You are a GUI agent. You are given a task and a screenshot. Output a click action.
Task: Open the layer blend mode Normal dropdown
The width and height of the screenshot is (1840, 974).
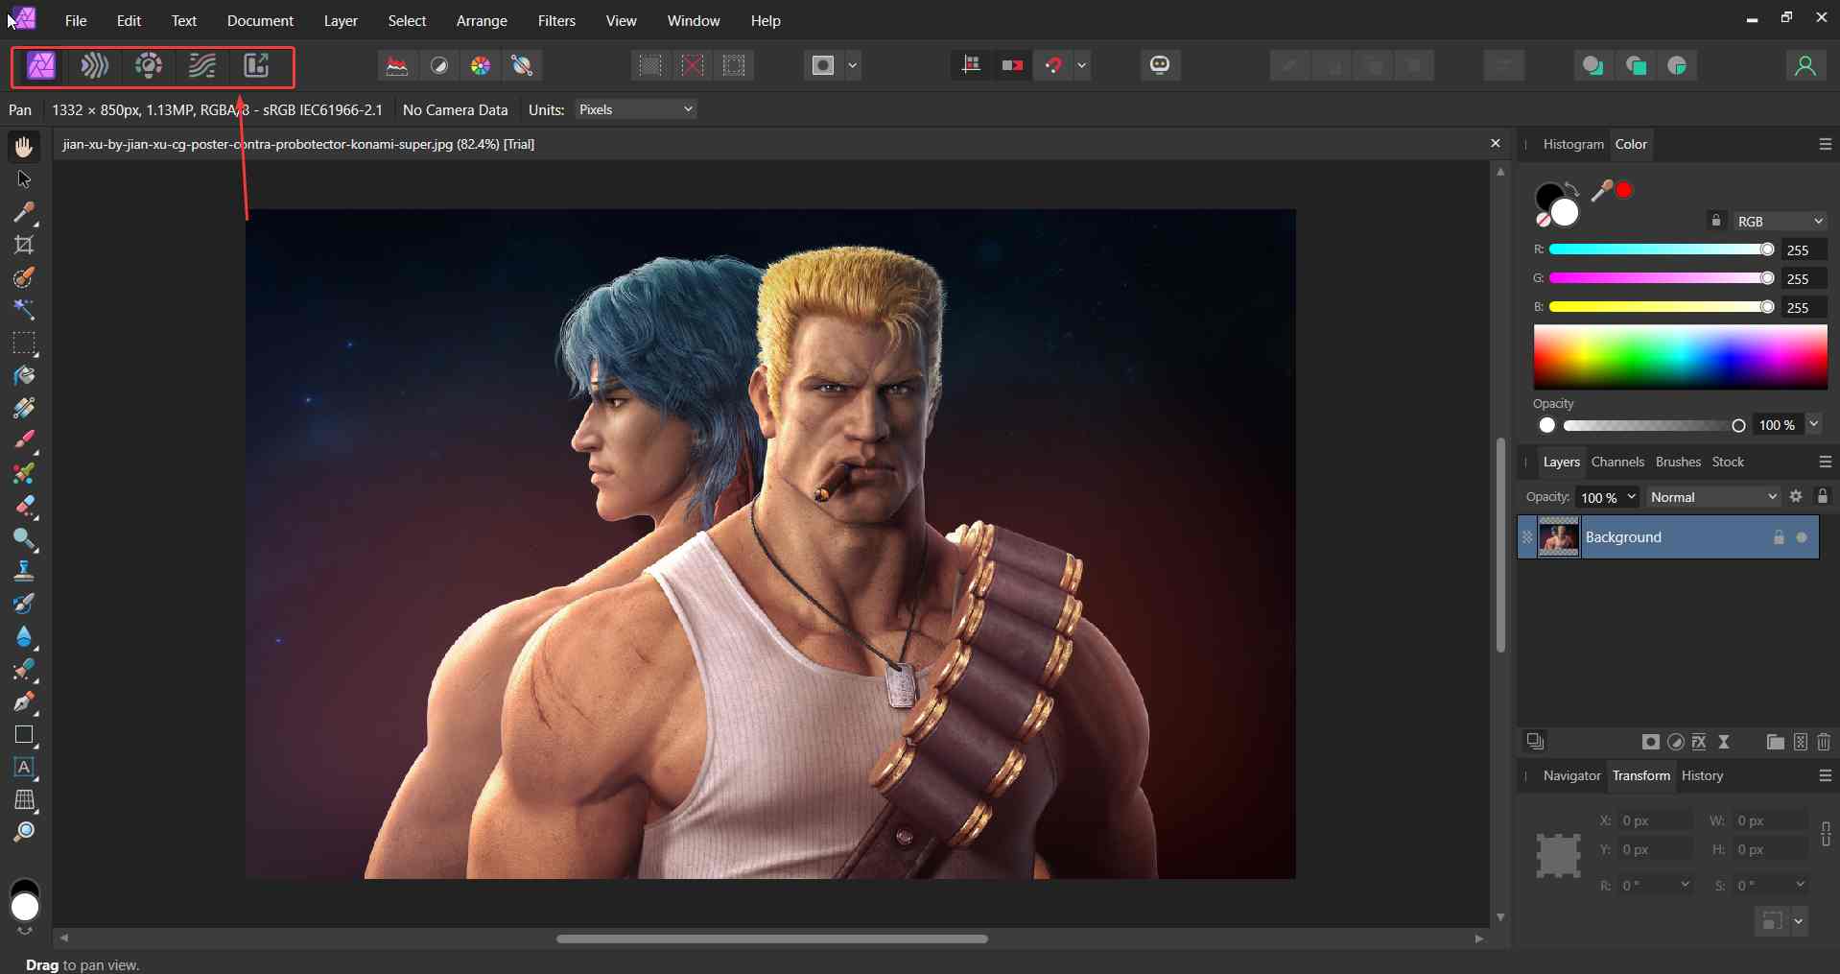pyautogui.click(x=1713, y=497)
